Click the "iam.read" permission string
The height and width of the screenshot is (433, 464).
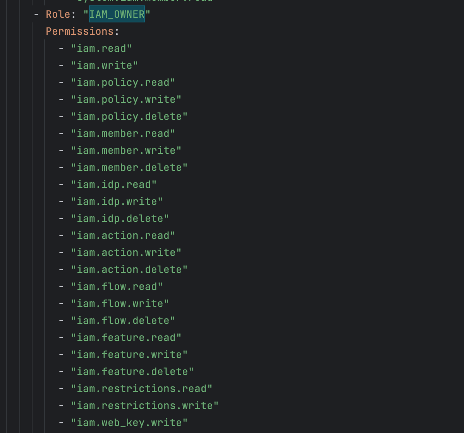pos(101,48)
